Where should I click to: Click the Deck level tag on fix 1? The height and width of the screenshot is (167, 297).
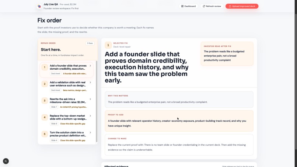point(56,74)
